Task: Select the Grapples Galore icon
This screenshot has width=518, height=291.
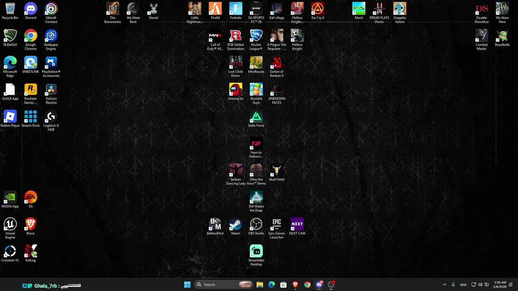Action: (400, 13)
